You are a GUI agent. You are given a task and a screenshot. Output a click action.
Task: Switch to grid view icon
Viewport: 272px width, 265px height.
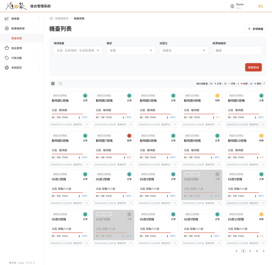tap(53, 83)
